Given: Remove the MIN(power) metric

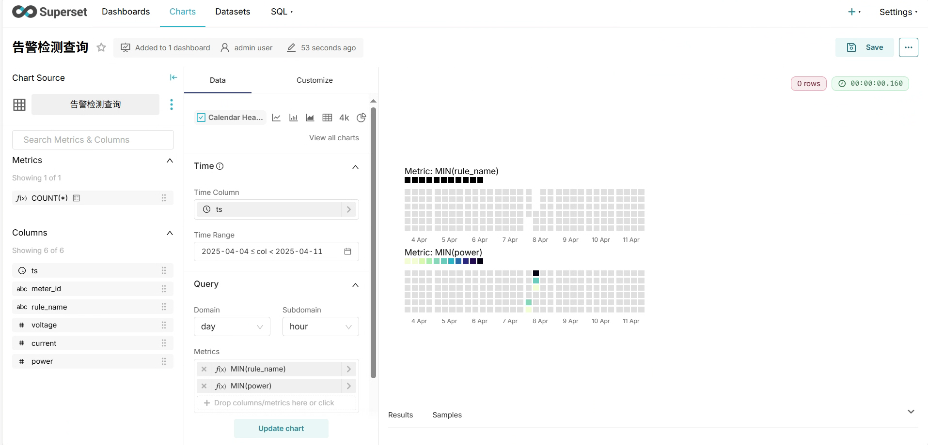Looking at the screenshot, I should (x=204, y=386).
